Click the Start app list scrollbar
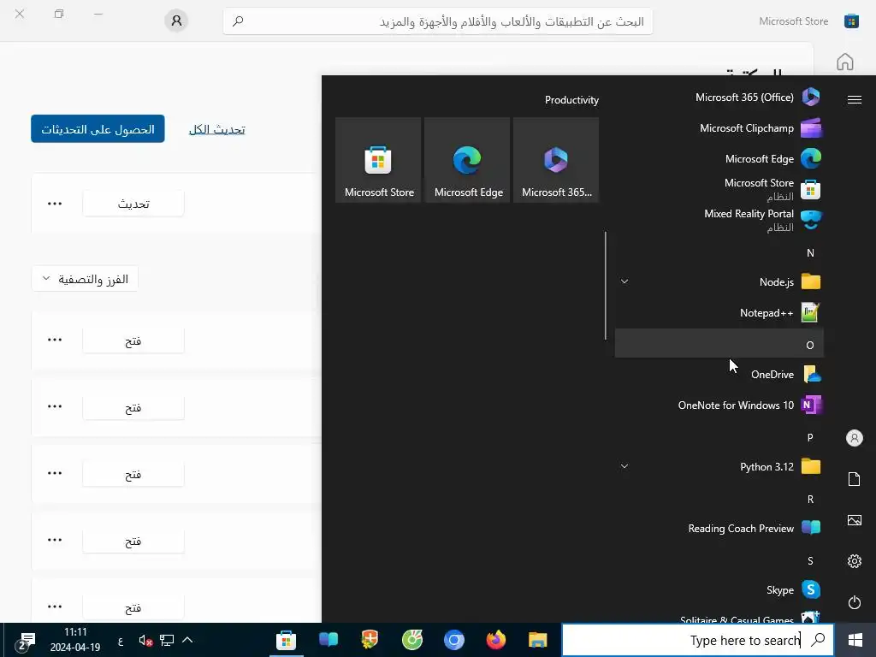Screen dimensions: 876x657 [606, 286]
